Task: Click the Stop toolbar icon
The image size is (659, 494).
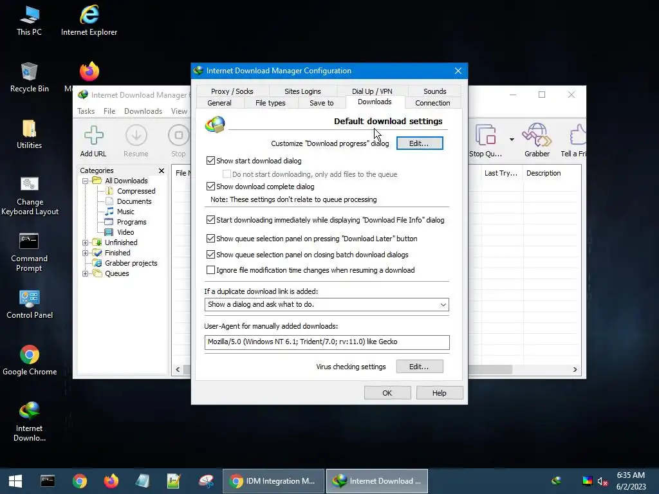Action: [178, 141]
